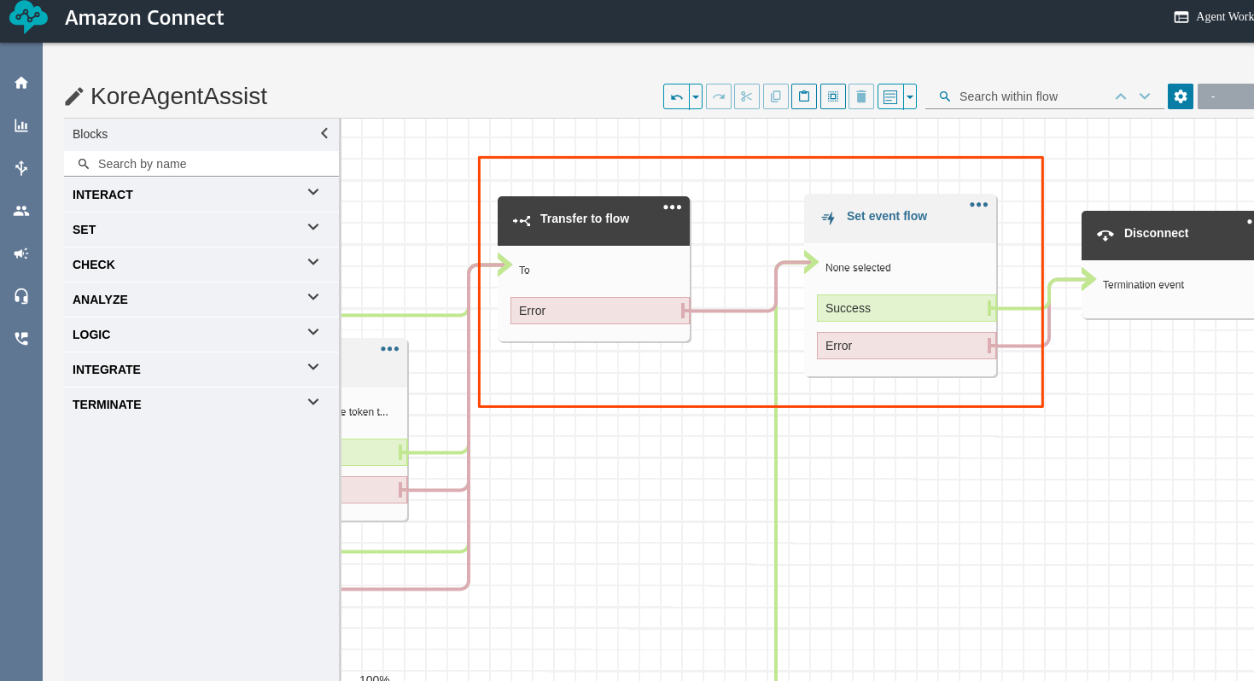
Task: Open flow settings with the gear icon
Action: tap(1180, 96)
